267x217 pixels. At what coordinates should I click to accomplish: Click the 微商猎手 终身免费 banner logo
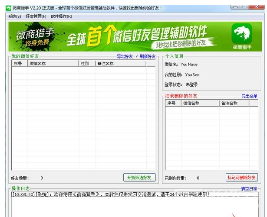pyautogui.click(x=35, y=36)
